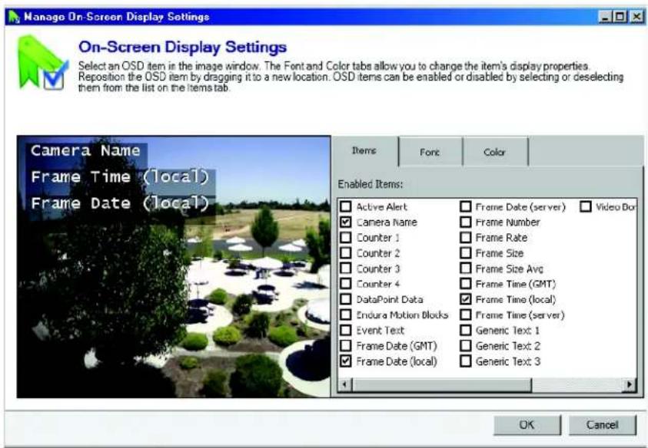Screen dimensions: 648x448
Task: Enable Counter 4 checkbox
Action: point(345,284)
